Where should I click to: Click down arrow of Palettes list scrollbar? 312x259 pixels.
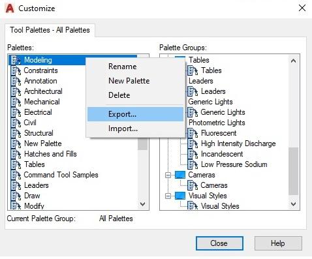point(143,204)
